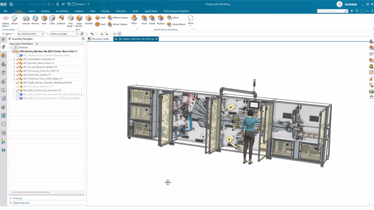Select the Extrude tool
374x210 pixels.
(x=26, y=18)
